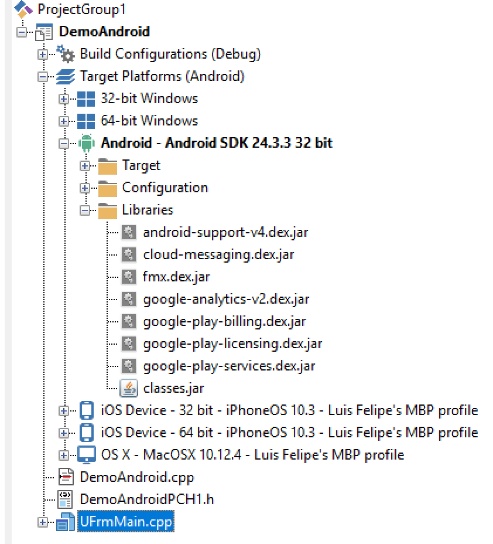
Task: Select DemoAndroidPCH1.h file name
Action: 147,499
